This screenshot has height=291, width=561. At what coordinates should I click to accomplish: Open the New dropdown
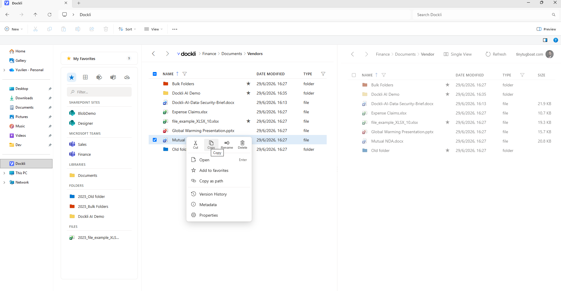click(x=14, y=29)
